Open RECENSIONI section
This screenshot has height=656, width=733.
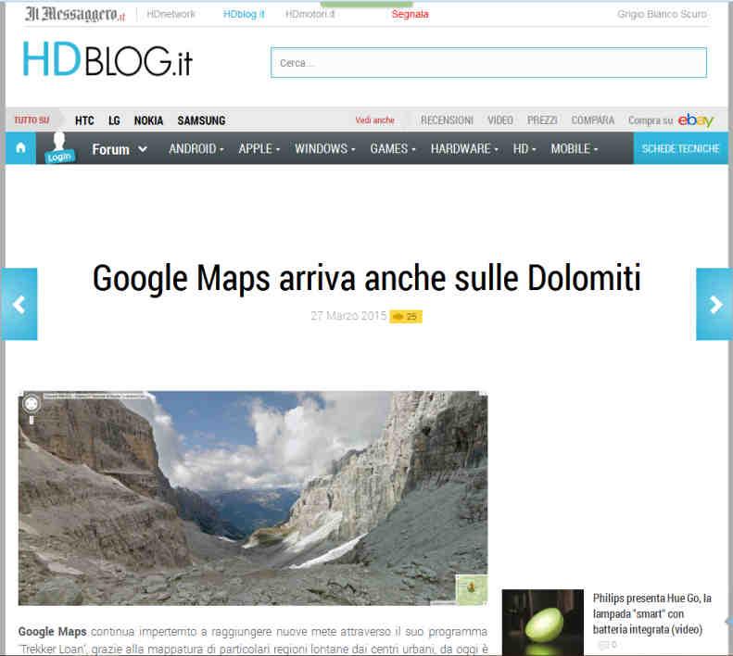click(447, 120)
